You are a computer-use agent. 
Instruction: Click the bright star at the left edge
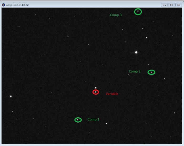click(x=11, y=96)
